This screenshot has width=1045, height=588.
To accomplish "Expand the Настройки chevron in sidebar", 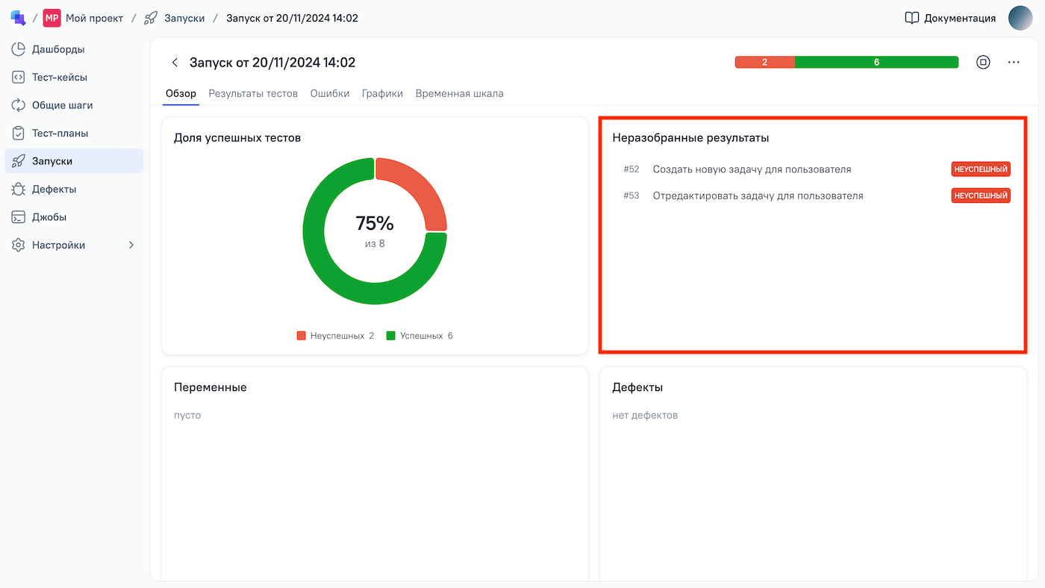I will 131,245.
